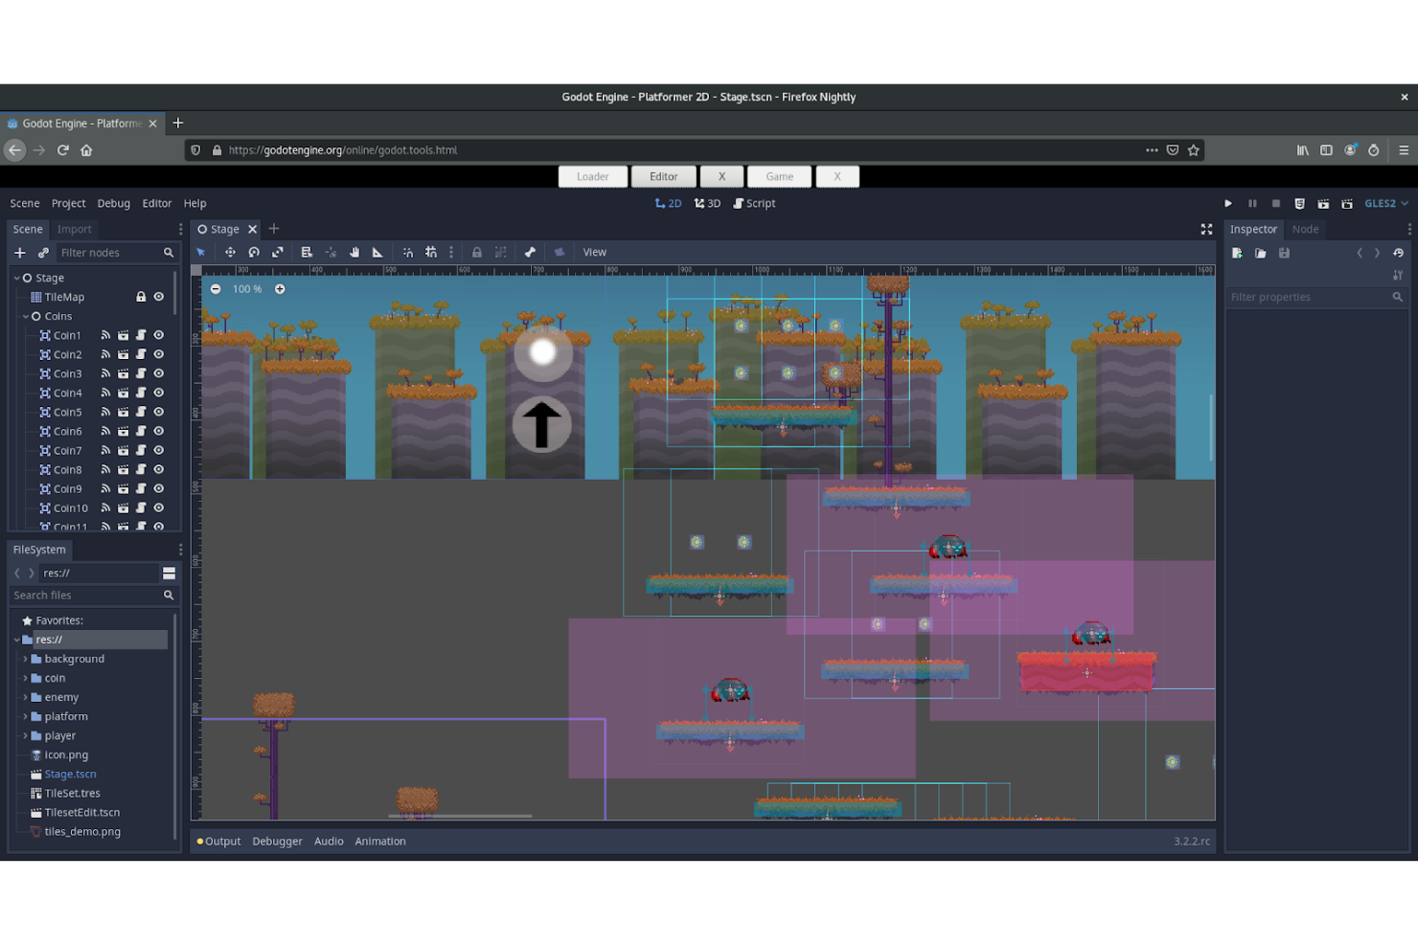Viewport: 1418px width, 945px height.
Task: Expand the smart snapping options dropdown
Action: coord(451,251)
